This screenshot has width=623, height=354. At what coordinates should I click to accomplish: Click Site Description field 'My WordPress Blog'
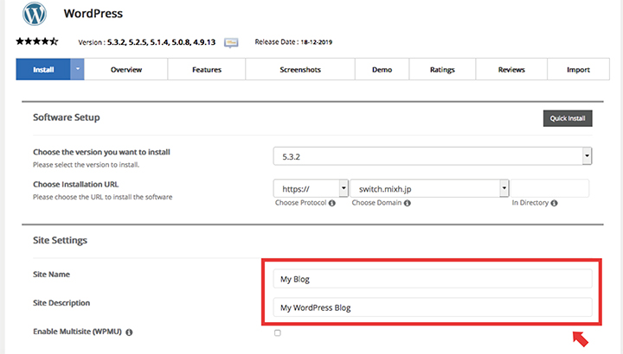(433, 307)
